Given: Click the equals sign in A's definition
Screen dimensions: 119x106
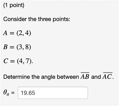Looking at the screenshot, I should 12,33.
